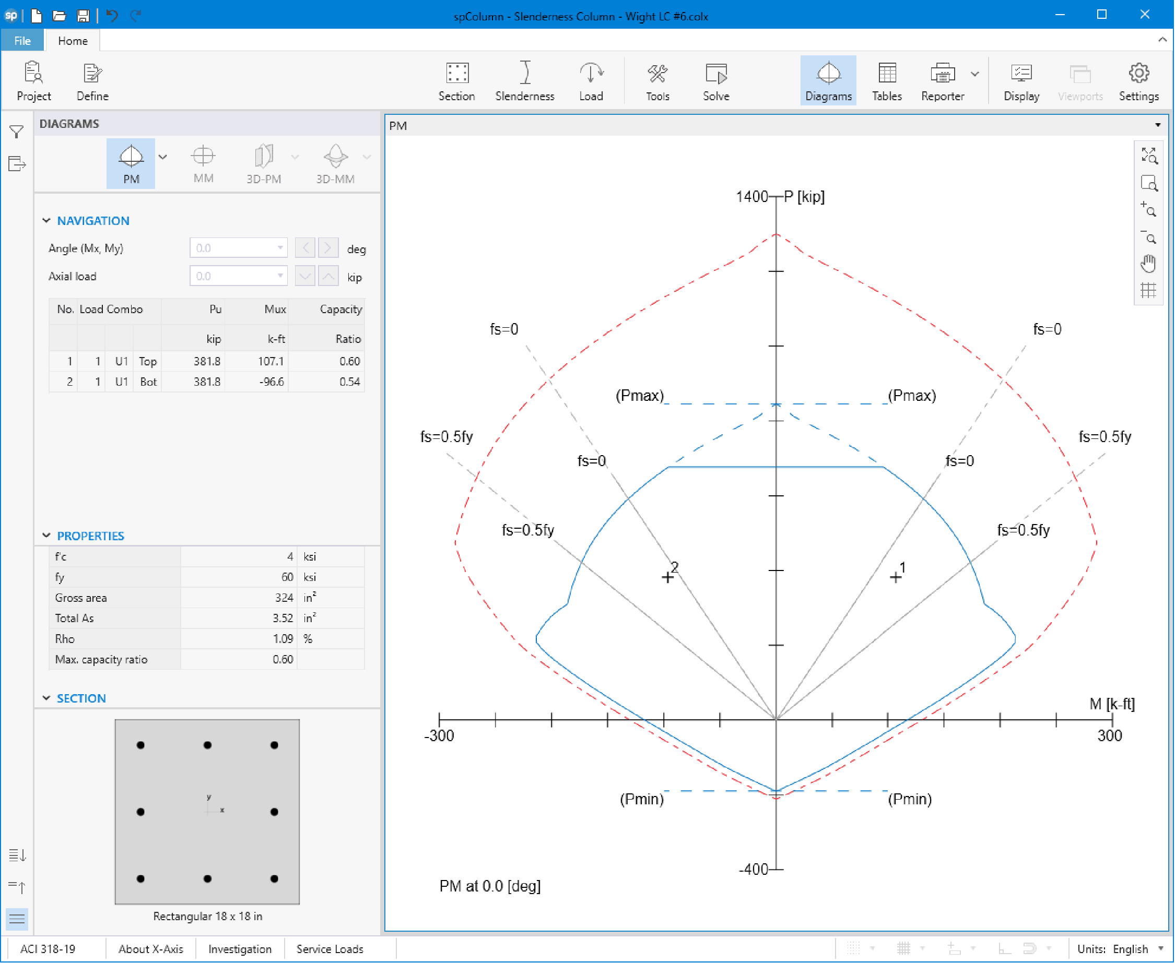Select the pan hand tool
Image resolution: width=1175 pixels, height=963 pixels.
1149,264
